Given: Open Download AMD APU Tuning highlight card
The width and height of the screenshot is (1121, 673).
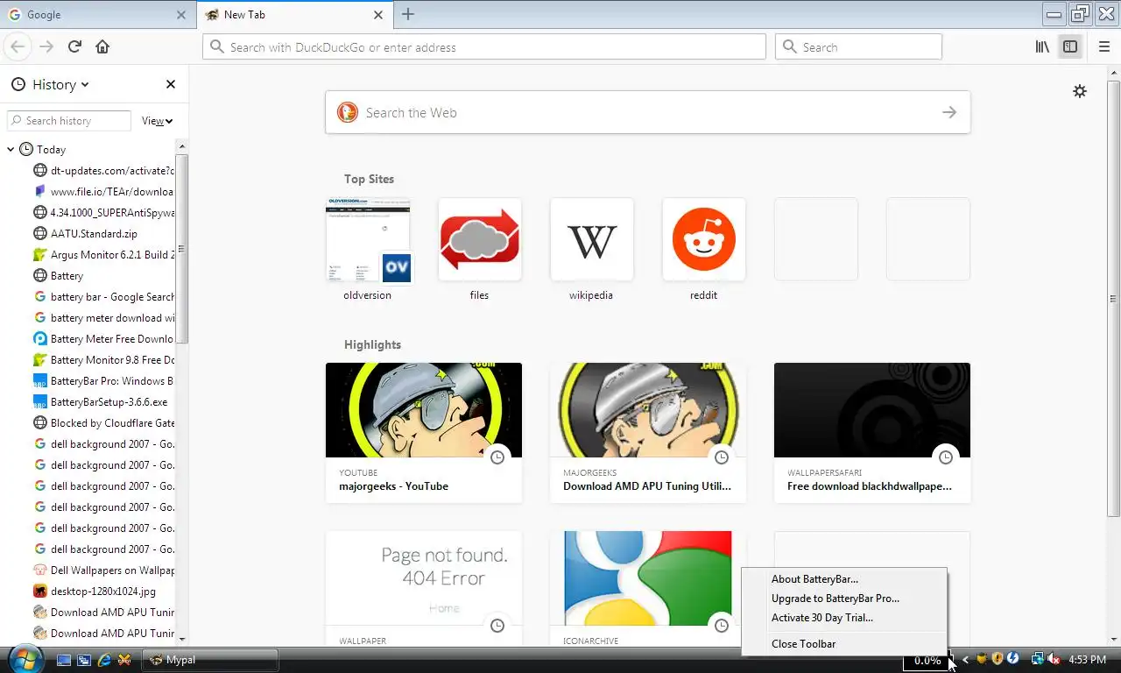Looking at the screenshot, I should 648,433.
